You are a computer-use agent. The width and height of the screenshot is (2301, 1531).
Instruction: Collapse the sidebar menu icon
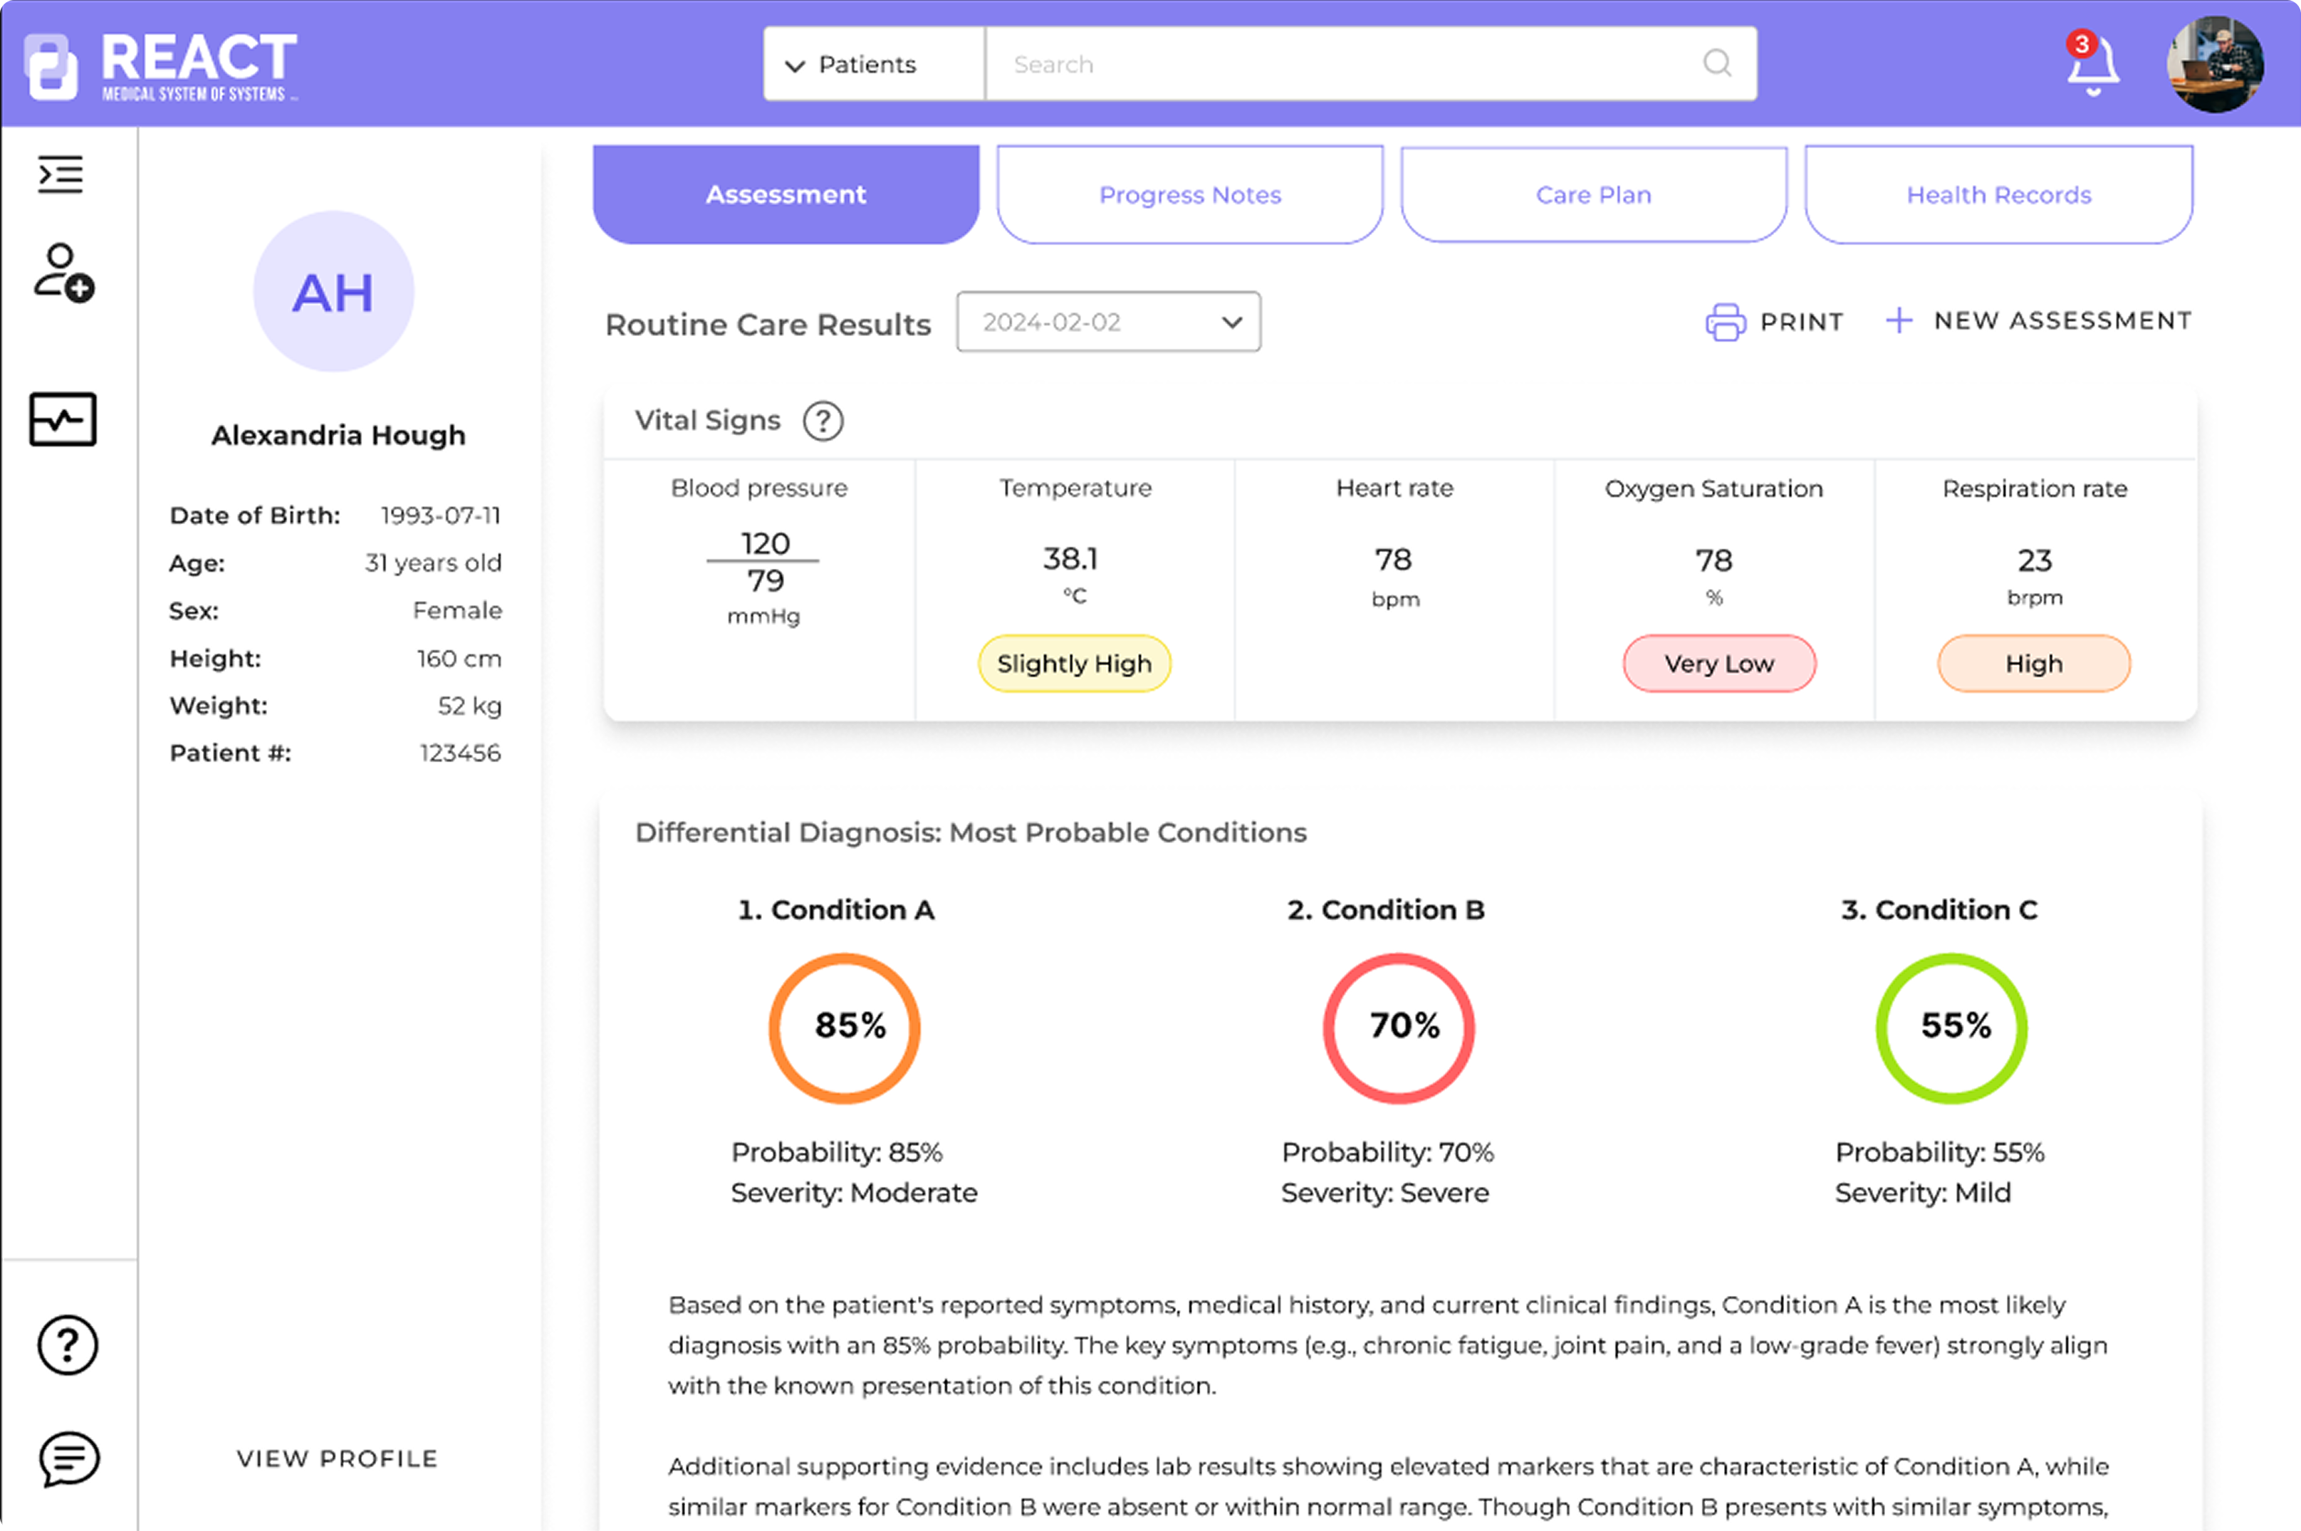coord(61,174)
